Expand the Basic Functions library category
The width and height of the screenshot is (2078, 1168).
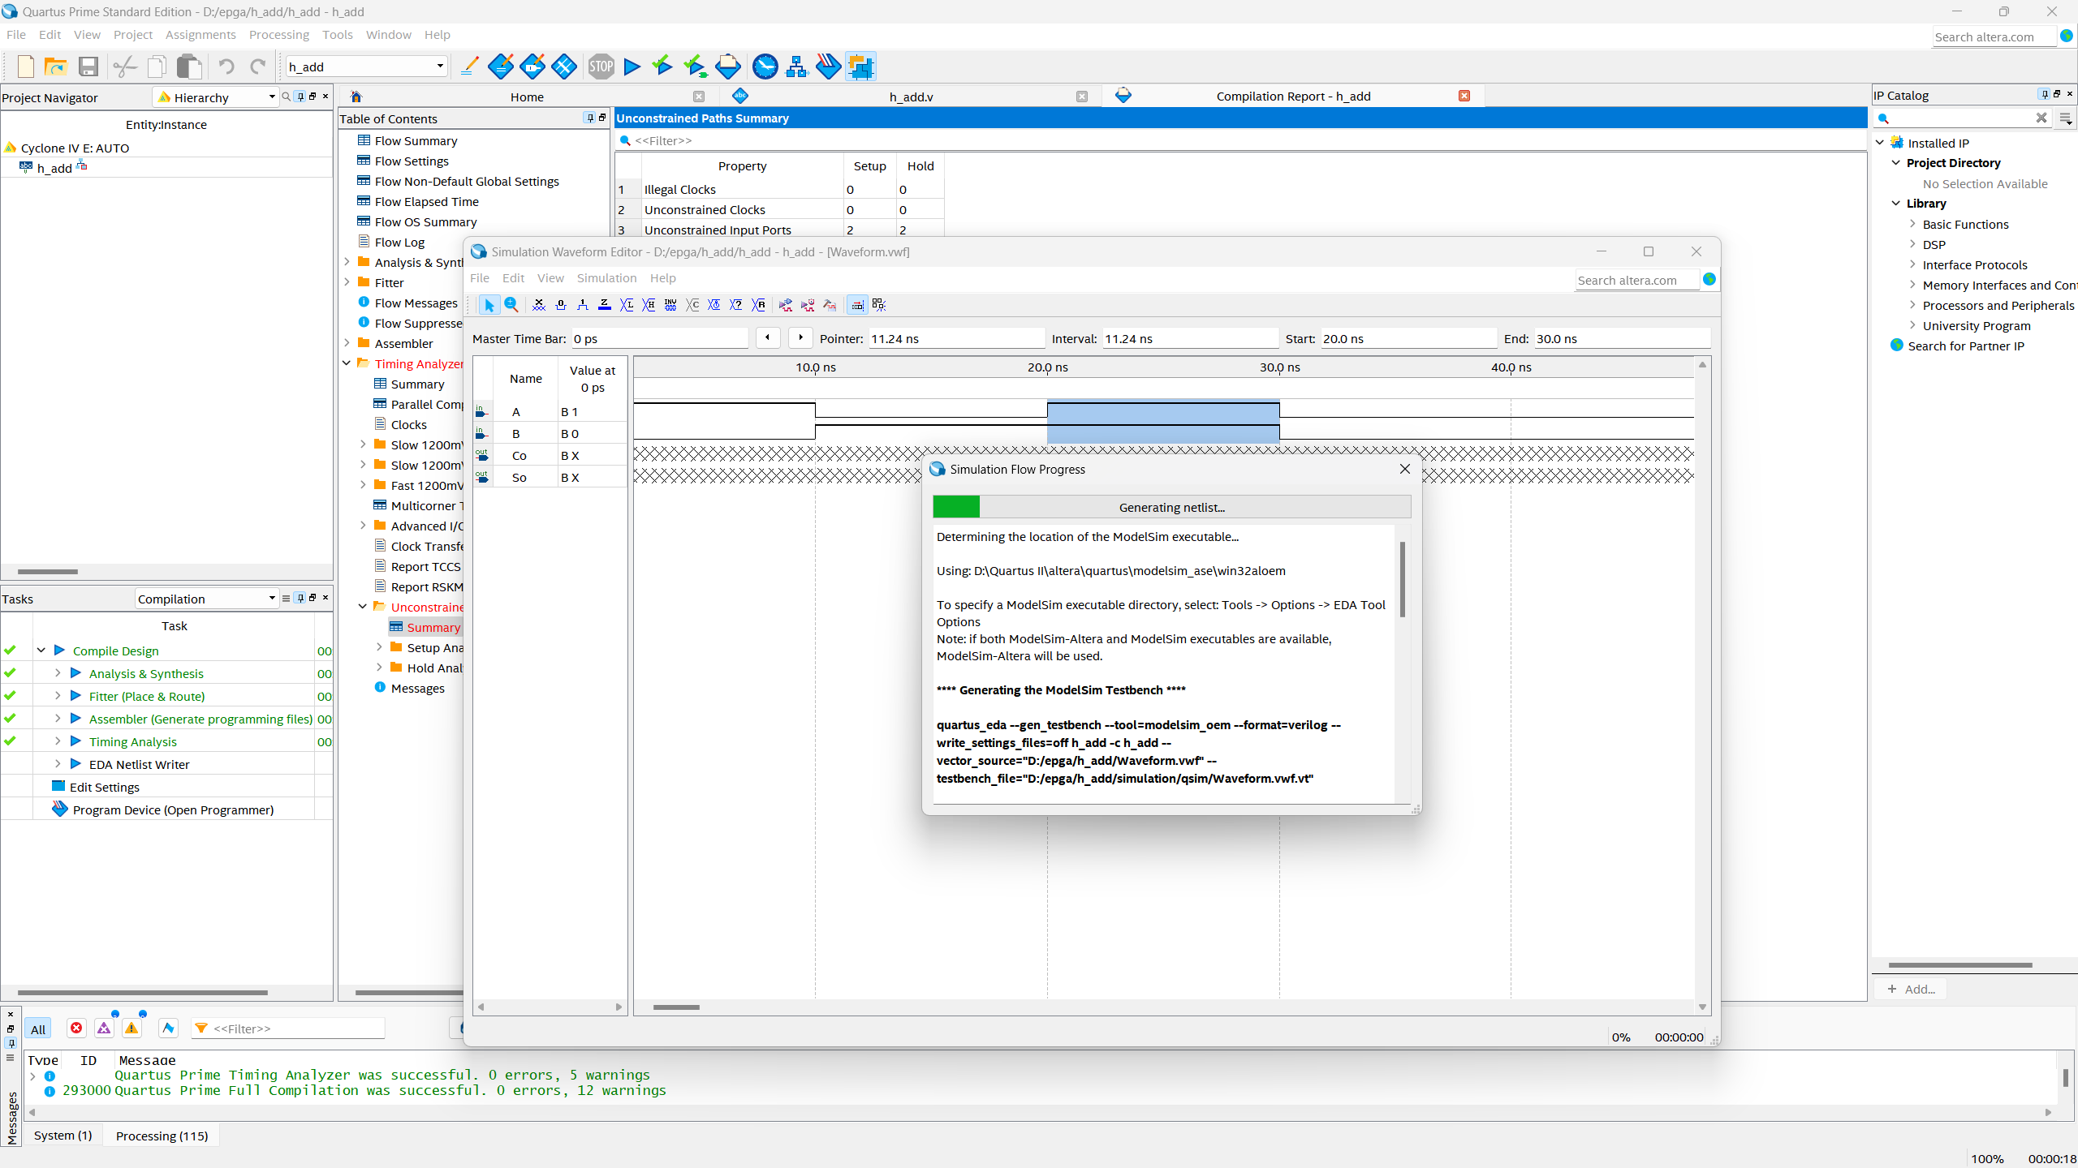click(x=1912, y=224)
